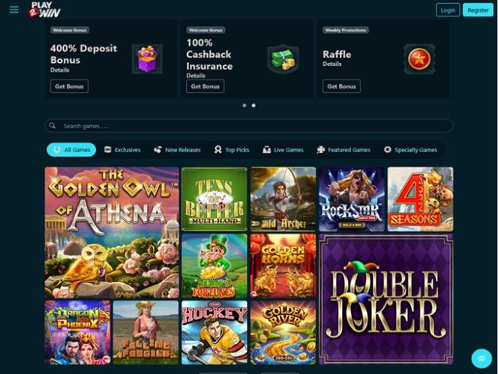Viewport: 498px width, 374px height.
Task: Switch to the All Games tab
Action: [71, 150]
